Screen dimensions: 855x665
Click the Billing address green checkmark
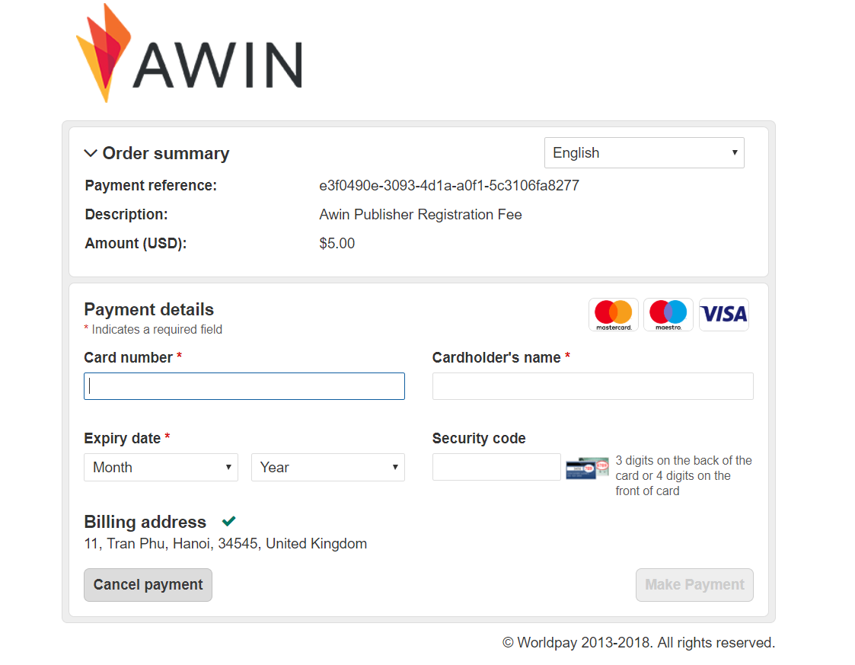229,522
